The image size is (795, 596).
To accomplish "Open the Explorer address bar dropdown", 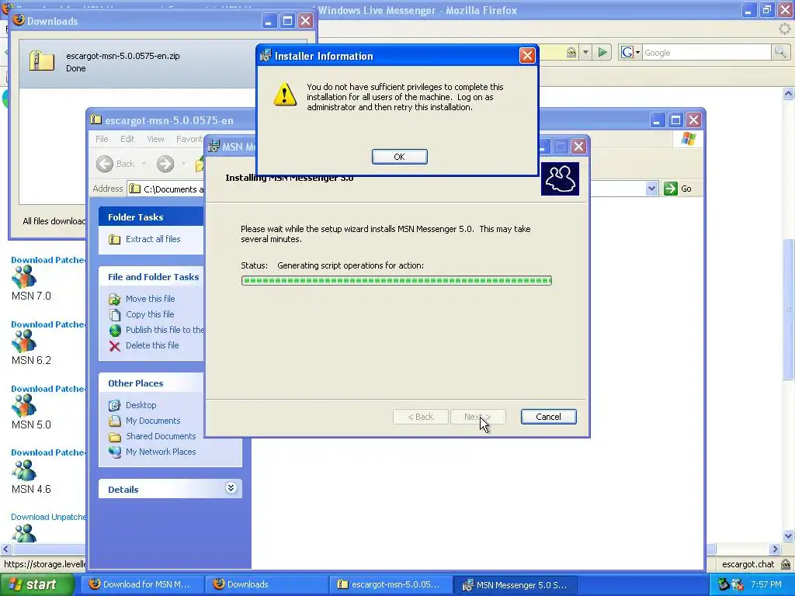I will click(651, 189).
